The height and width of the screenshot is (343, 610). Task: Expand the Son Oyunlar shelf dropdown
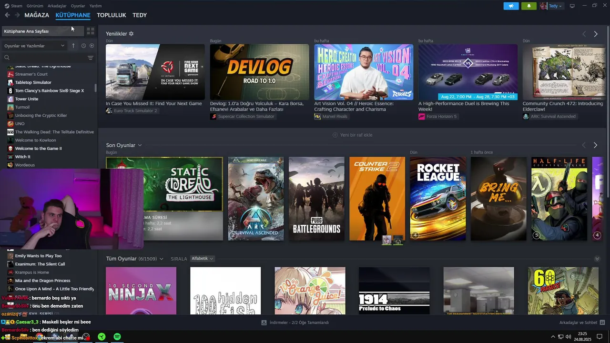pyautogui.click(x=140, y=145)
